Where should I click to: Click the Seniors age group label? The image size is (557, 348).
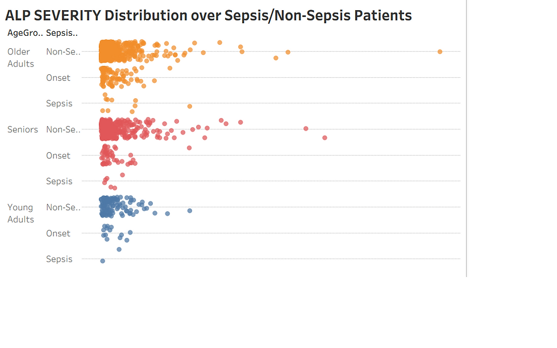22,129
